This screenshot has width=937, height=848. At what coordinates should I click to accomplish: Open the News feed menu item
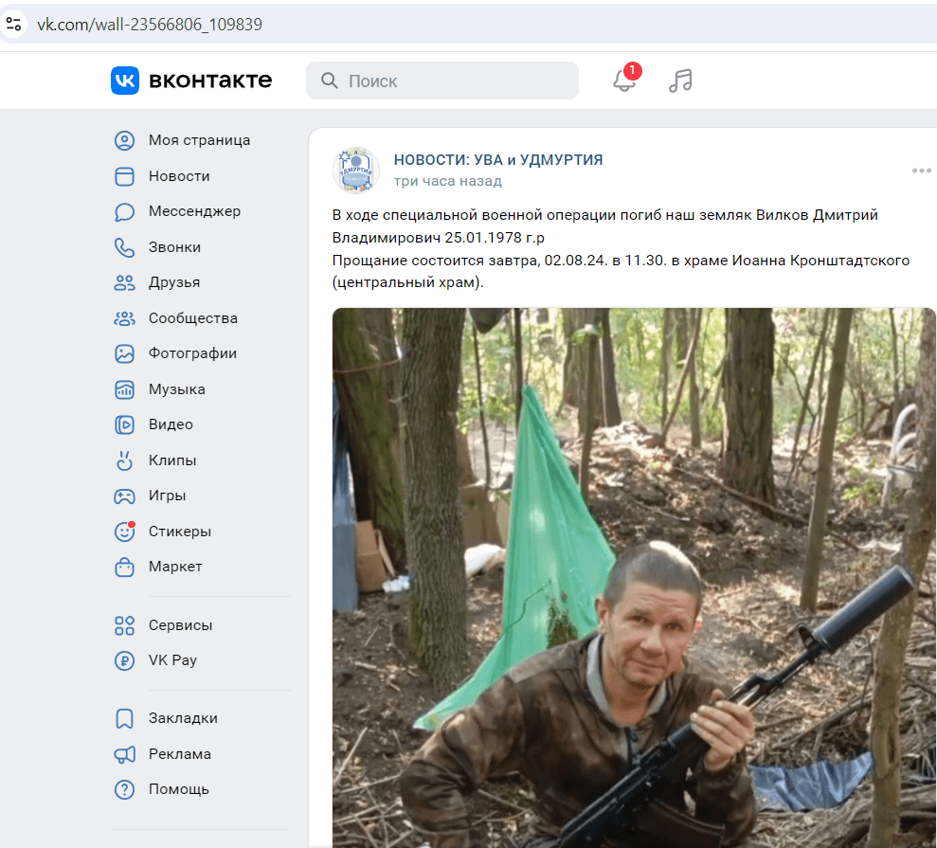(x=179, y=176)
